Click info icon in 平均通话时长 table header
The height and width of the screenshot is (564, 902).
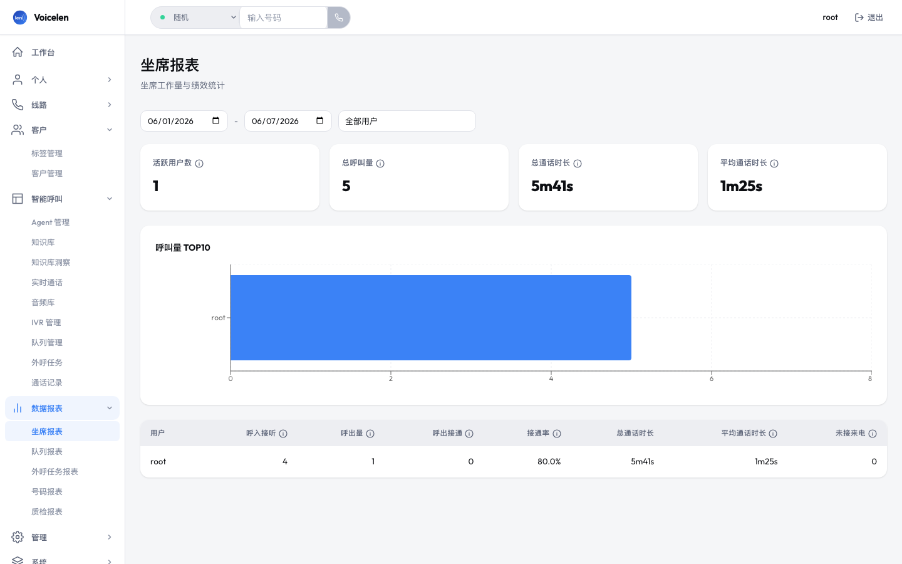tap(773, 434)
